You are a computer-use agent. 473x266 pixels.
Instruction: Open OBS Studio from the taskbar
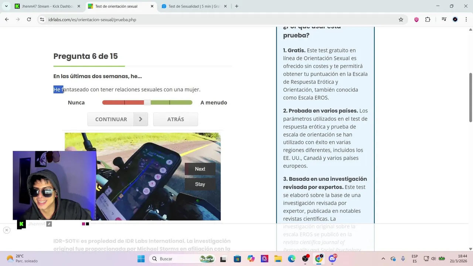click(305, 259)
